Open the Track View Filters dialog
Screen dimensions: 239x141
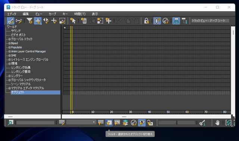[30, 21]
